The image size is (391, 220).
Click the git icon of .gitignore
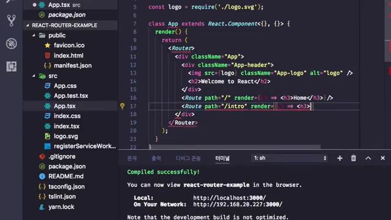point(42,156)
